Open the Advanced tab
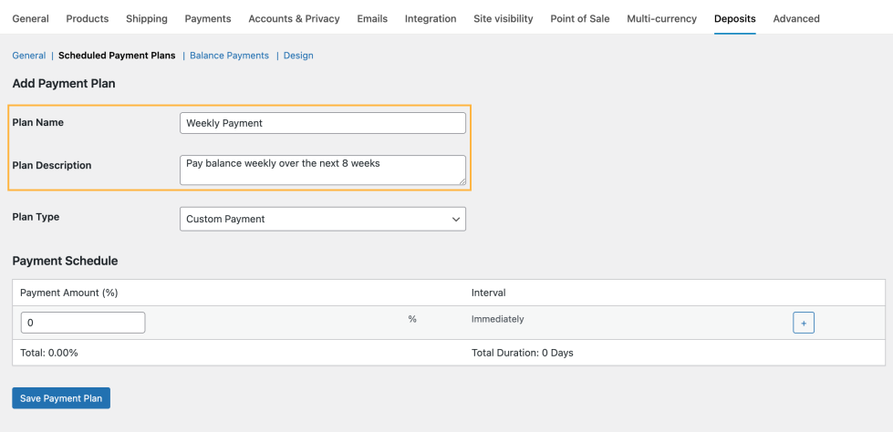Screen dimensions: 893x432 pos(796,18)
